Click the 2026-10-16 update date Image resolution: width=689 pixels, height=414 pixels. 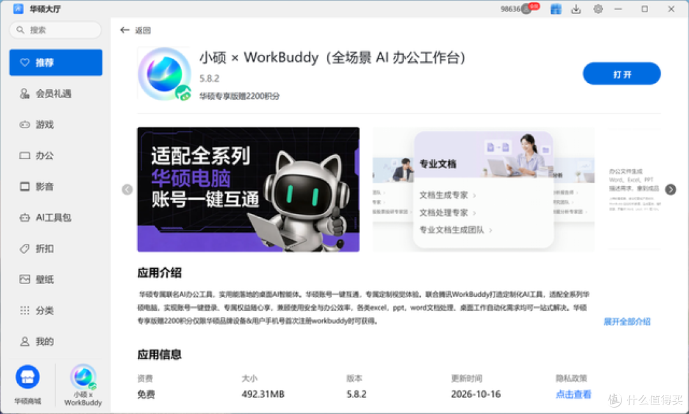click(476, 394)
